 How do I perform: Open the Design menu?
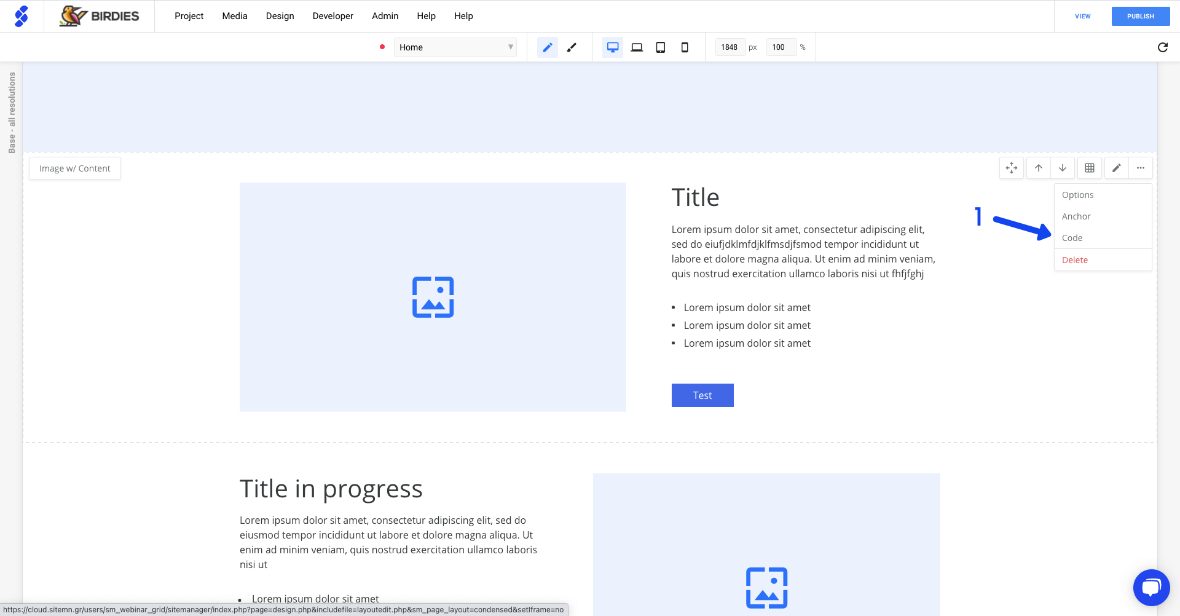click(x=280, y=16)
